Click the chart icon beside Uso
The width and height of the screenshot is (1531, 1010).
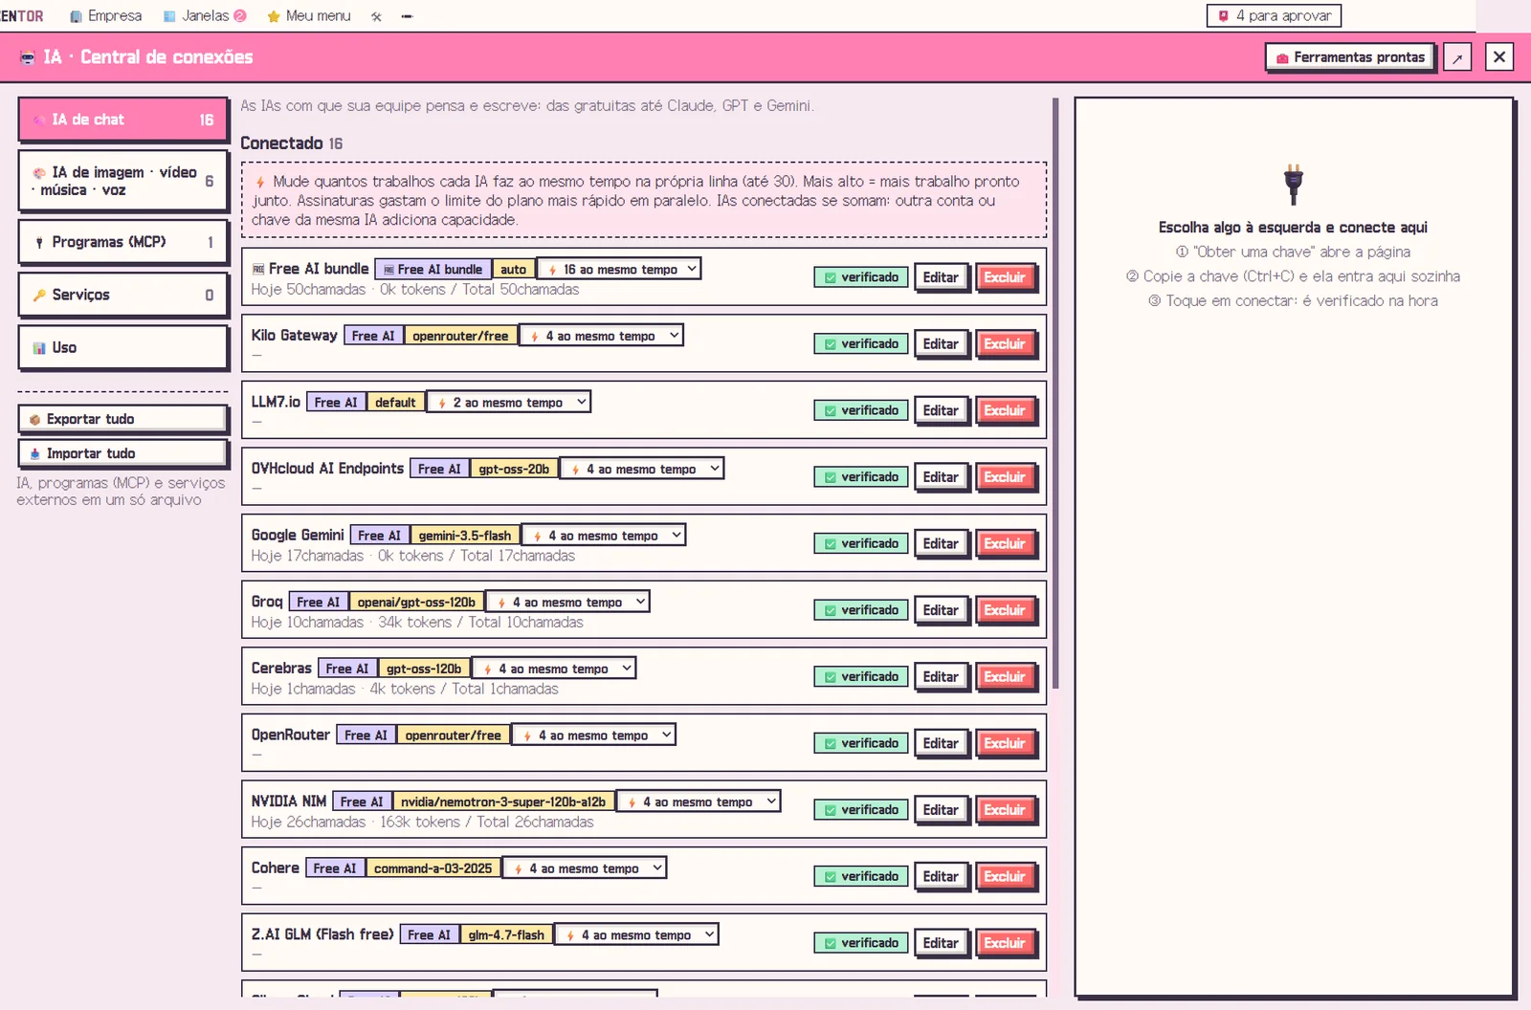[x=39, y=348]
